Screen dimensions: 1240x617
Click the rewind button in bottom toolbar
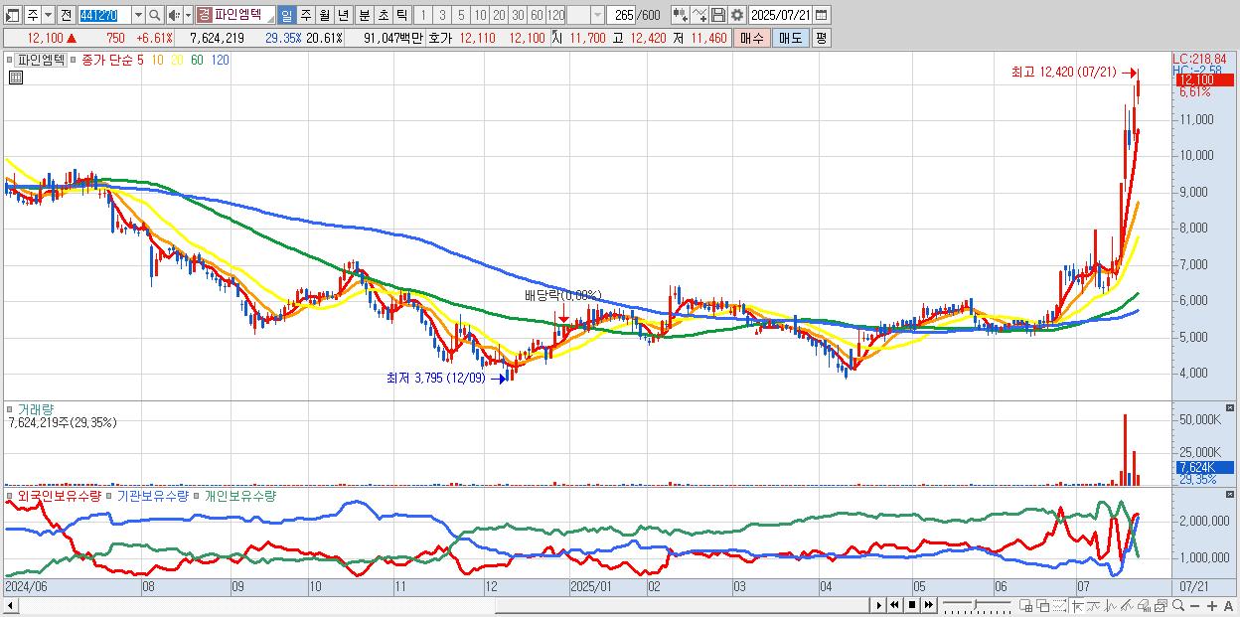point(894,605)
